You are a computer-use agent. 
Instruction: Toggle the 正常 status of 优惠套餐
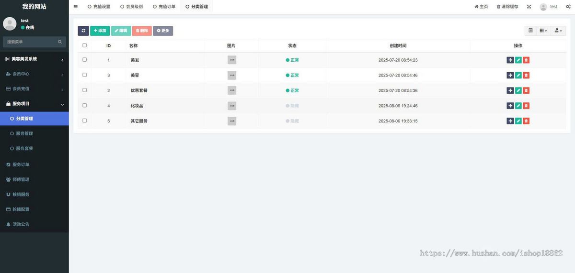(292, 90)
